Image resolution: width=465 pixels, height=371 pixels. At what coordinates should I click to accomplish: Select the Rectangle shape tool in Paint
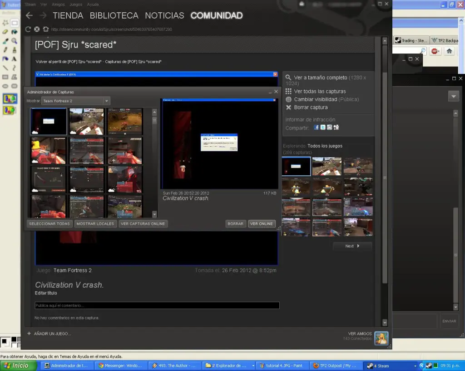click(5, 77)
